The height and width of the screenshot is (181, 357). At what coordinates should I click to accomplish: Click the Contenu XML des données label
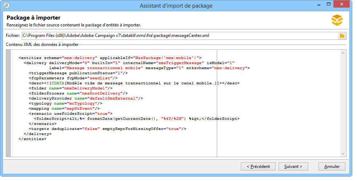pyautogui.click(x=42, y=45)
